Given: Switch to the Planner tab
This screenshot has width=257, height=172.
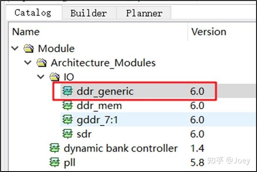Looking at the screenshot, I should pos(144,13).
